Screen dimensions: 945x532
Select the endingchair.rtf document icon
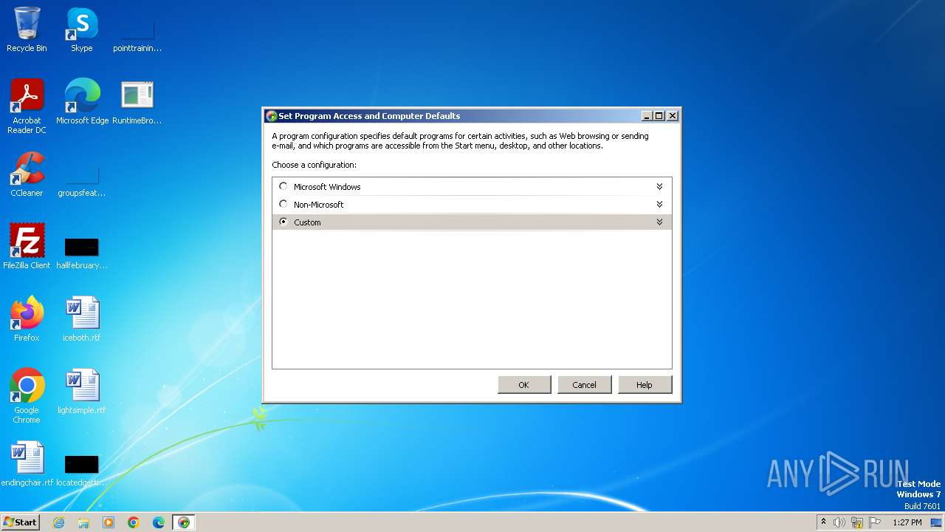[27, 464]
